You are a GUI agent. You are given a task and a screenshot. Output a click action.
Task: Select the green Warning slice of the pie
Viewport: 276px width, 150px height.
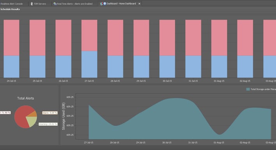32,121
